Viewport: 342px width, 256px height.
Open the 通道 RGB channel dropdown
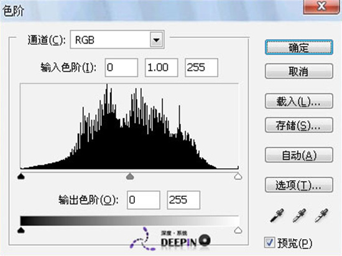(117, 40)
